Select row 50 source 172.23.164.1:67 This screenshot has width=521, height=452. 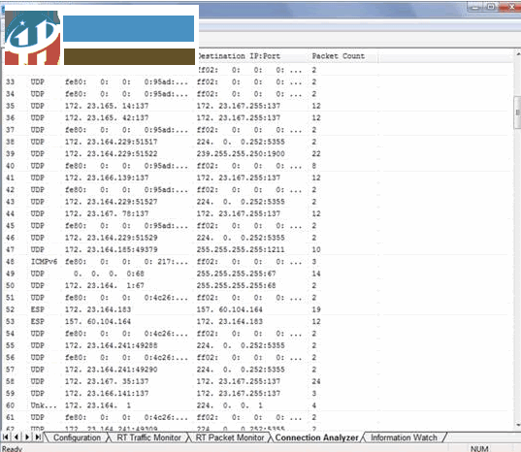coord(105,285)
